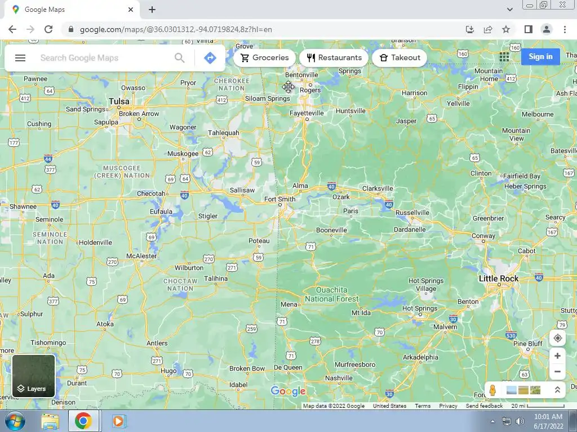The width and height of the screenshot is (577, 432).
Task: Click the search magnifier icon
Action: [179, 58]
